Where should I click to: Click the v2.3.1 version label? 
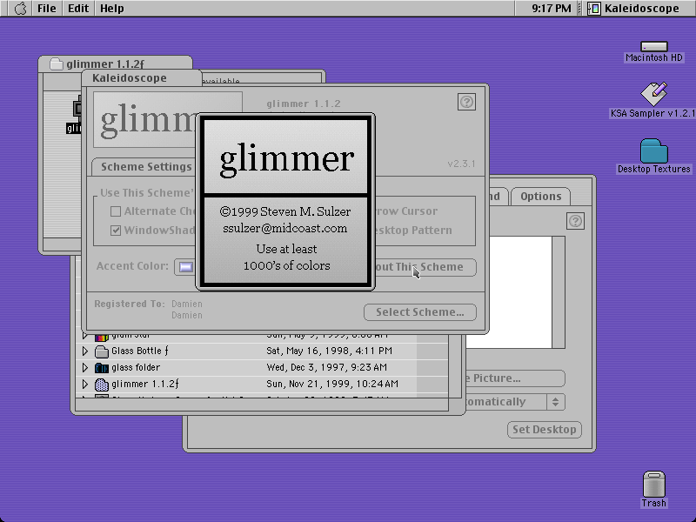461,164
